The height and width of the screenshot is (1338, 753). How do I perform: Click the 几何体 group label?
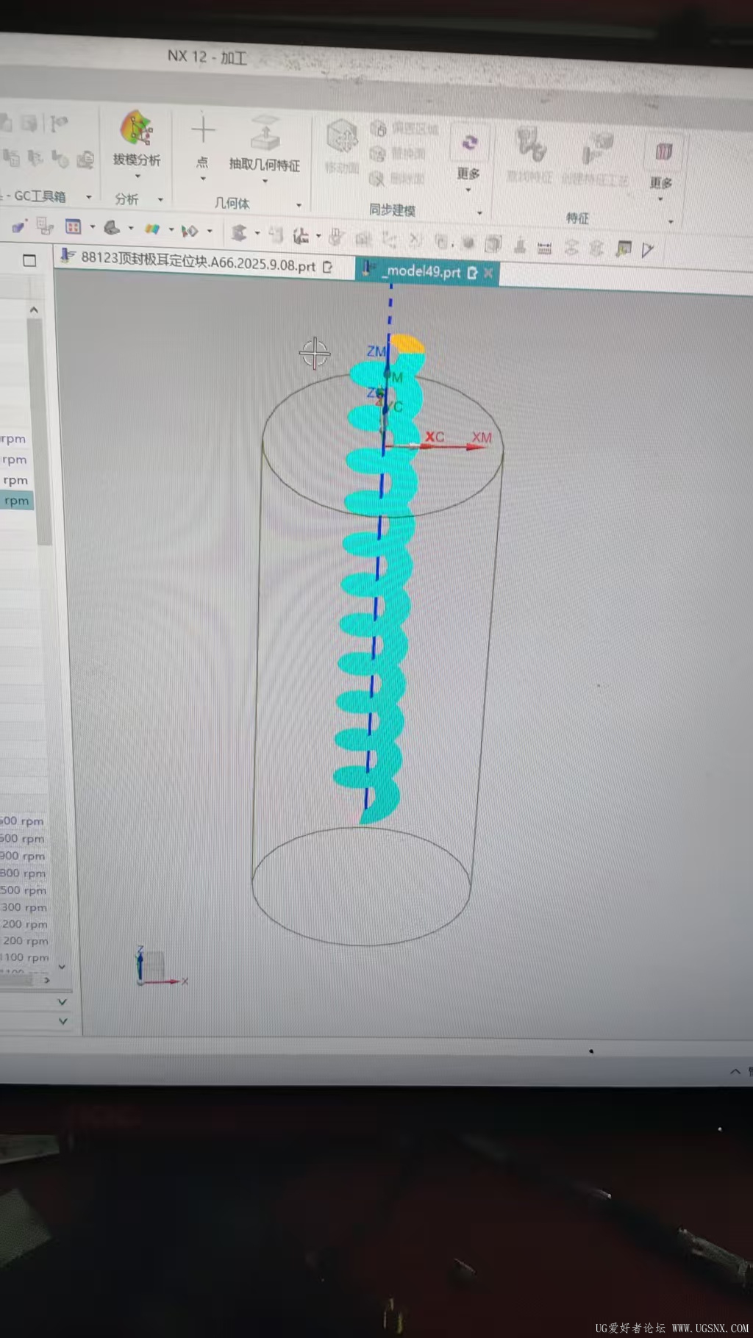tap(232, 203)
